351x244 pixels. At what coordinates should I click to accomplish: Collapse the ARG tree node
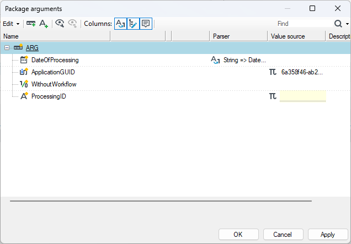(x=7, y=47)
